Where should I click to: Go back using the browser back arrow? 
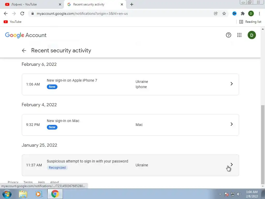6,13
